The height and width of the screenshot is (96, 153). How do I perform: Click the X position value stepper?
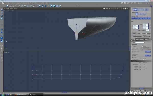[x=138, y=26]
